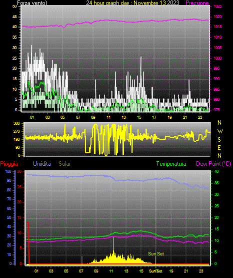233x278 pixels.
Task: Click the '24 hour graph day : Novembre 13 2023' title
Action: 132,3
